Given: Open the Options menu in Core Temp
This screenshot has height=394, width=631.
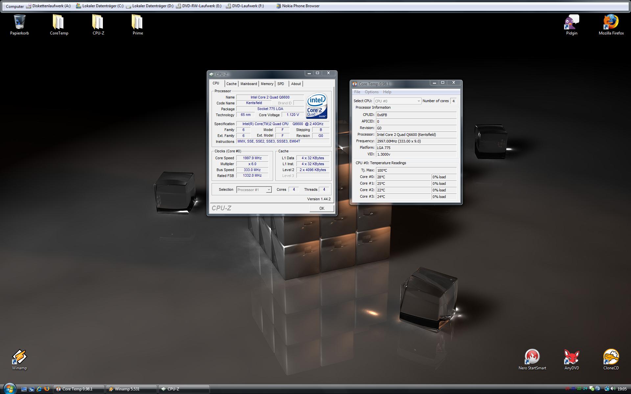Looking at the screenshot, I should [x=371, y=92].
